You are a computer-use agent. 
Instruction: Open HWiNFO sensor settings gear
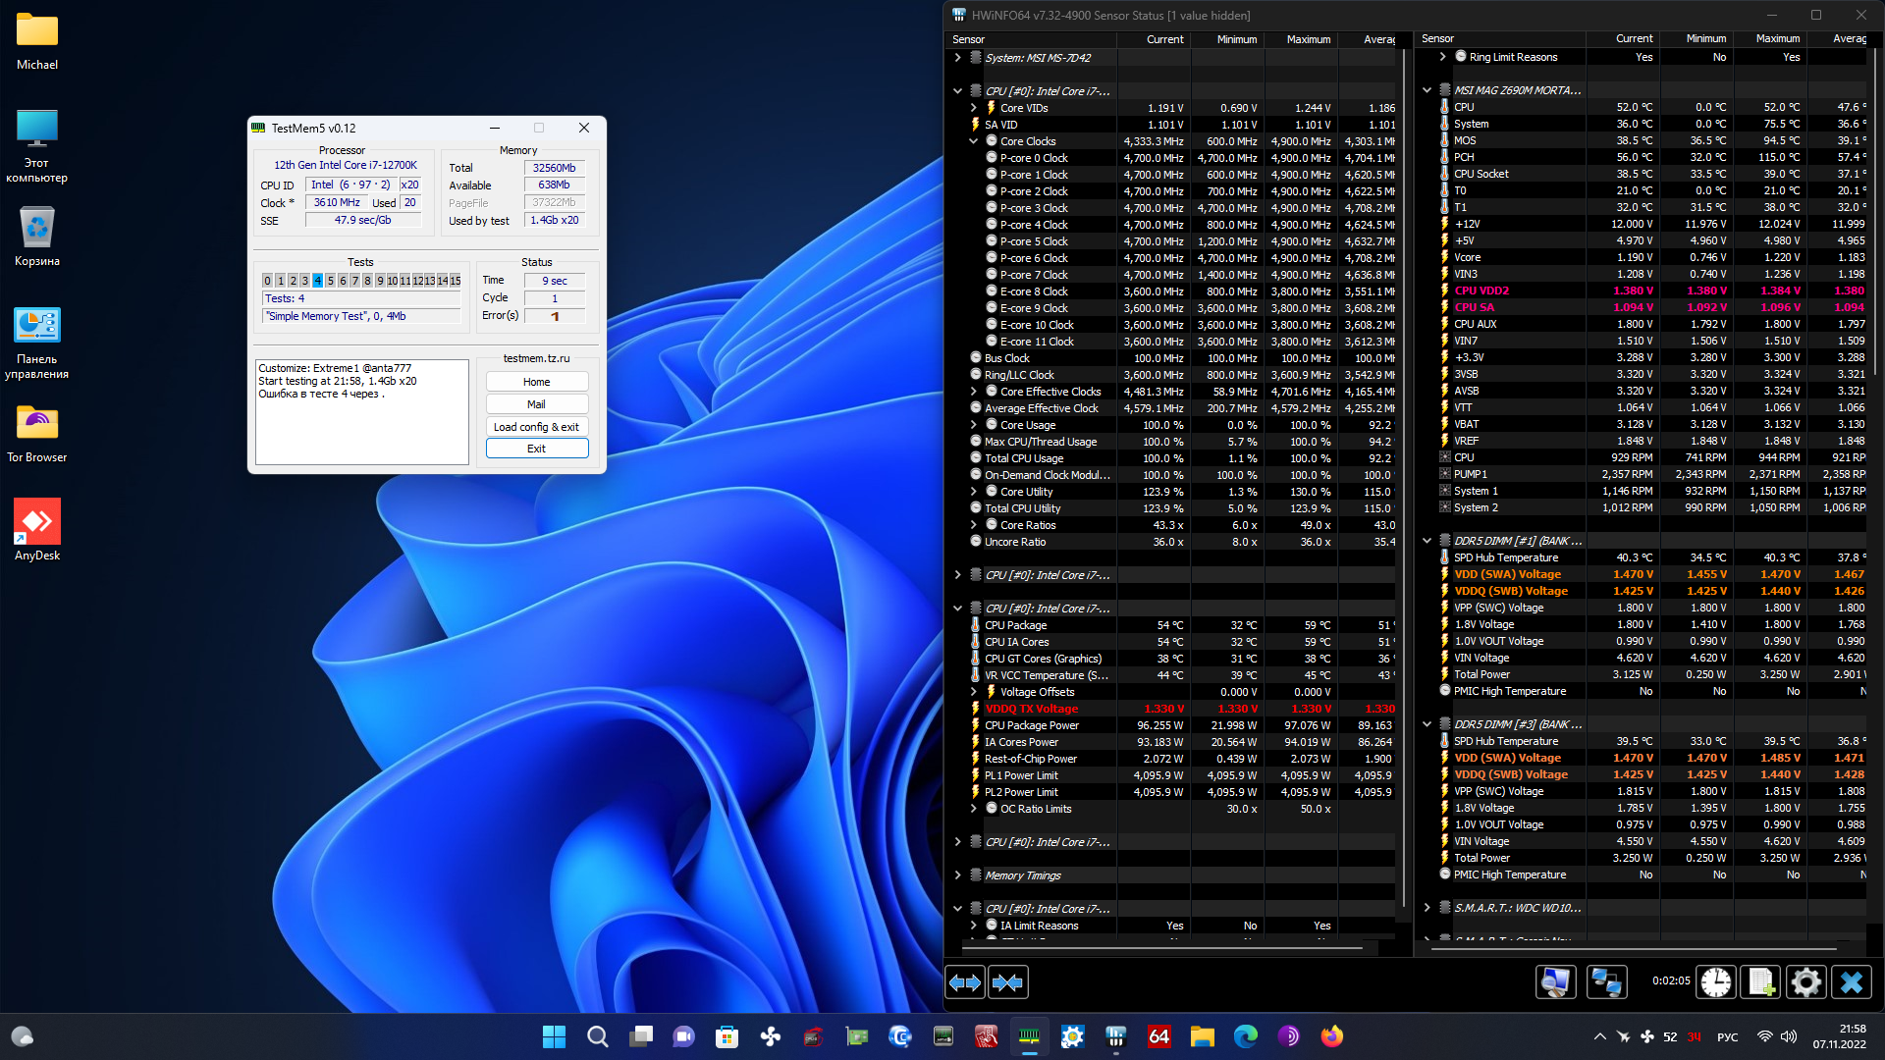(x=1805, y=982)
